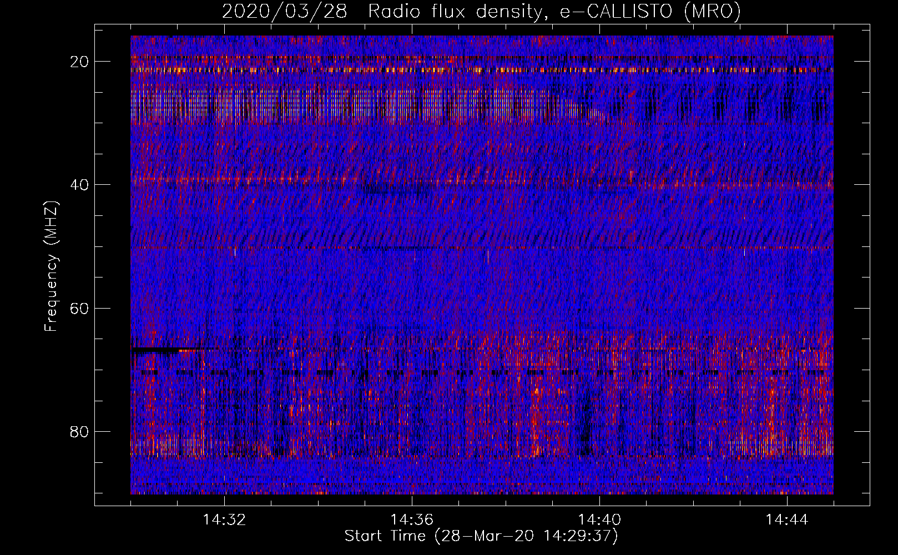This screenshot has height=555, width=898.
Task: Click the 20 frequency tick label
Action: tap(80, 62)
